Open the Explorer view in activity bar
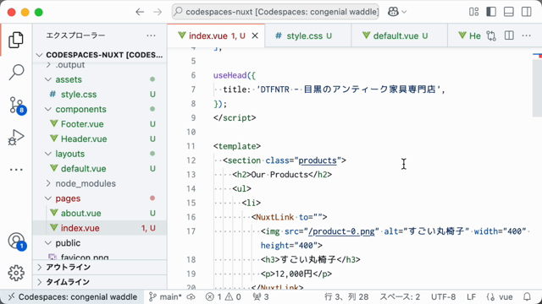 [16, 40]
